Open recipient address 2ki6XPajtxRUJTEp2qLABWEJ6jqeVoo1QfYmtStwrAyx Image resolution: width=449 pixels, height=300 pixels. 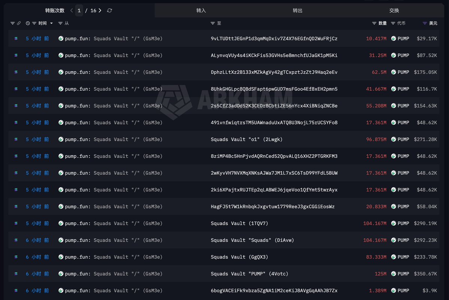(274, 190)
